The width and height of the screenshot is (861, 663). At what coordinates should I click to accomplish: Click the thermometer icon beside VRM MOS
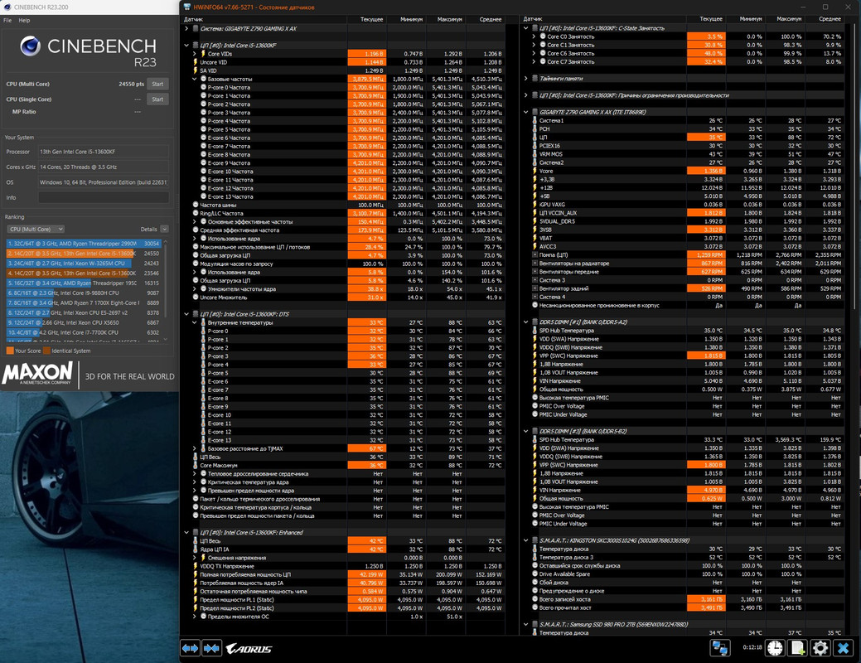point(534,154)
